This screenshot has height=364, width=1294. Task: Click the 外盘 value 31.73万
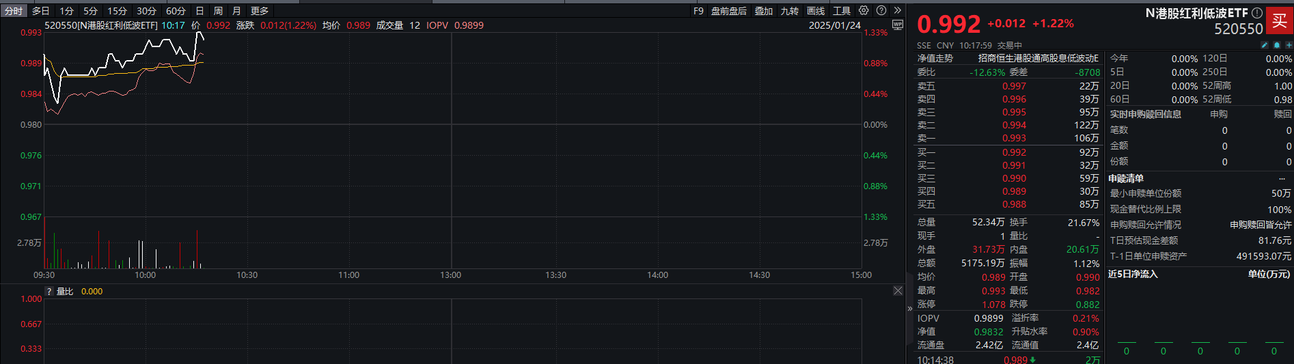[x=988, y=250]
